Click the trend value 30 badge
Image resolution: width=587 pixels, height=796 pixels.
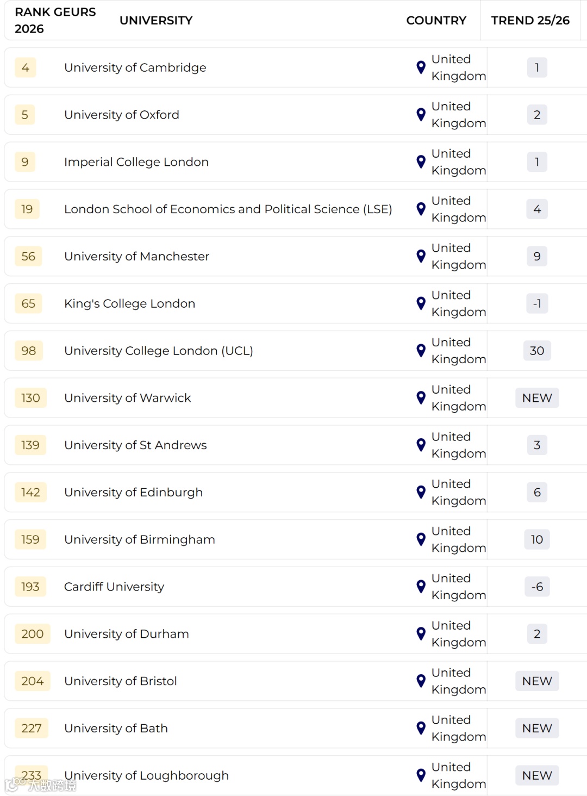click(536, 351)
